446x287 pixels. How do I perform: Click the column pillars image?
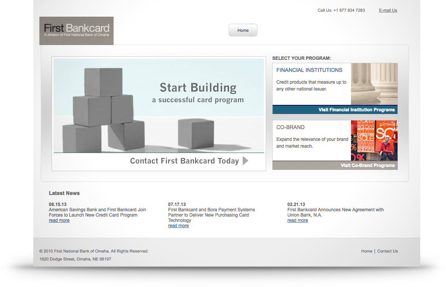[374, 84]
